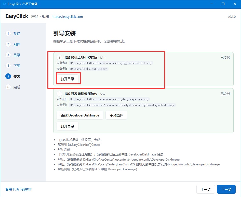Click the iOS 开发者镜像压缩包 title
Image resolution: width=241 pixels, height=197 pixels.
(81, 94)
